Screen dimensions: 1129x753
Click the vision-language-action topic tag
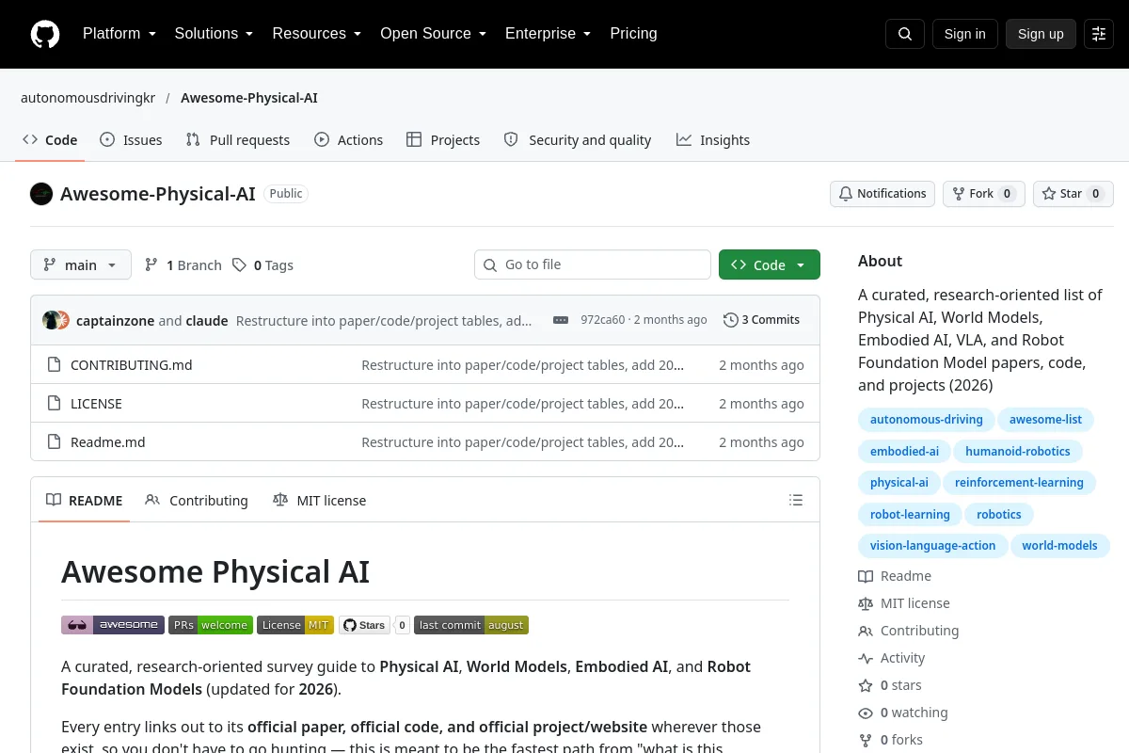pyautogui.click(x=932, y=546)
